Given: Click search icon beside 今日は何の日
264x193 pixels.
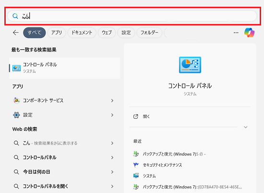Looking at the screenshot, I should pyautogui.click(x=16, y=172).
